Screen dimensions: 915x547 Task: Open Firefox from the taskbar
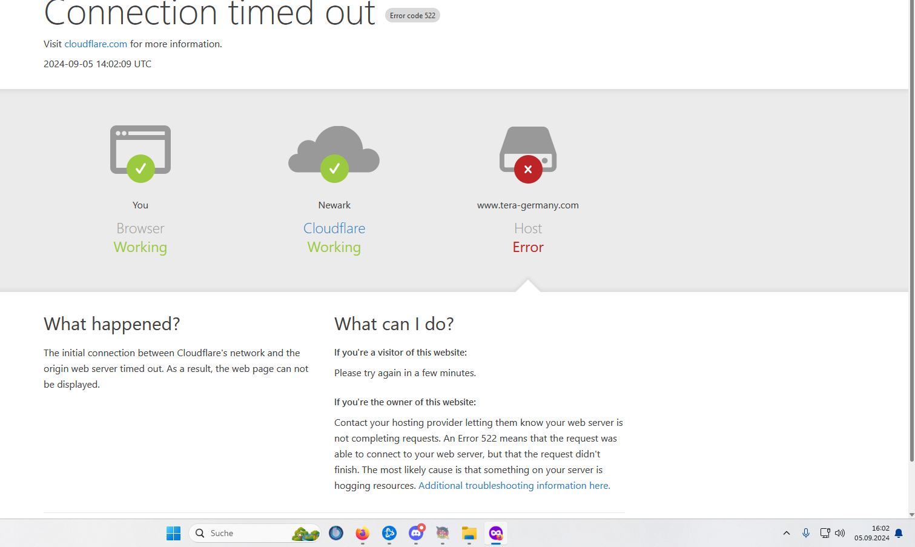click(x=362, y=533)
